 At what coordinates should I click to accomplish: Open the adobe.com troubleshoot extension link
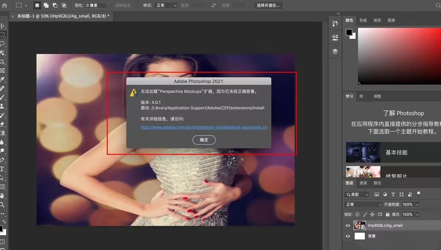tap(204, 127)
